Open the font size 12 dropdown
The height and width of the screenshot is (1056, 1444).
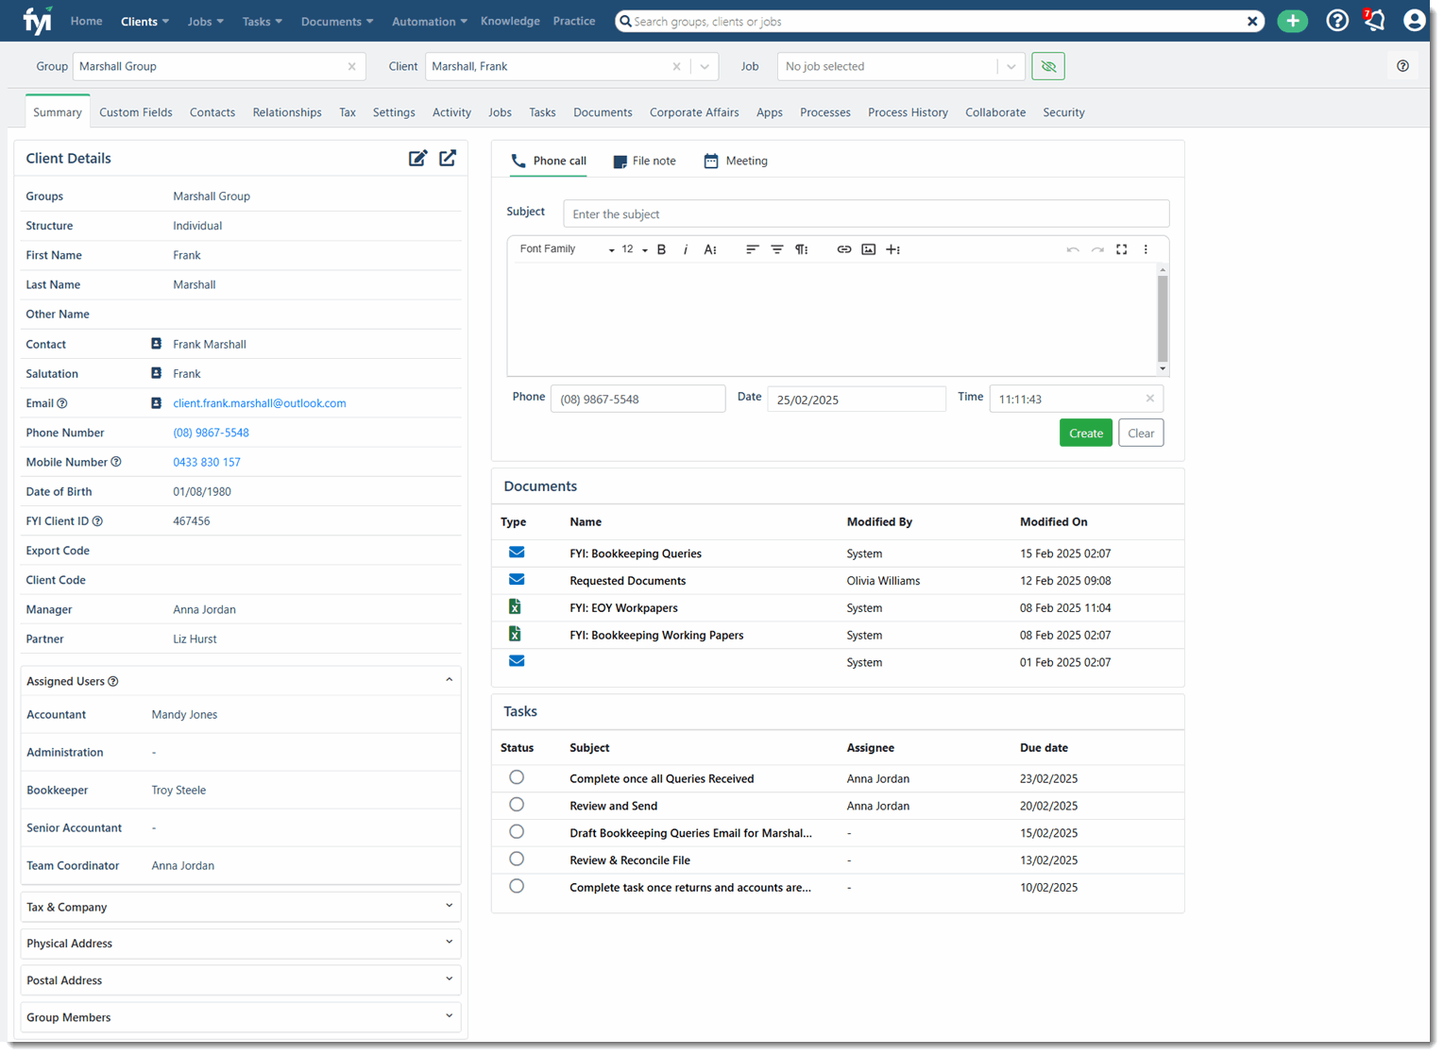(x=634, y=249)
